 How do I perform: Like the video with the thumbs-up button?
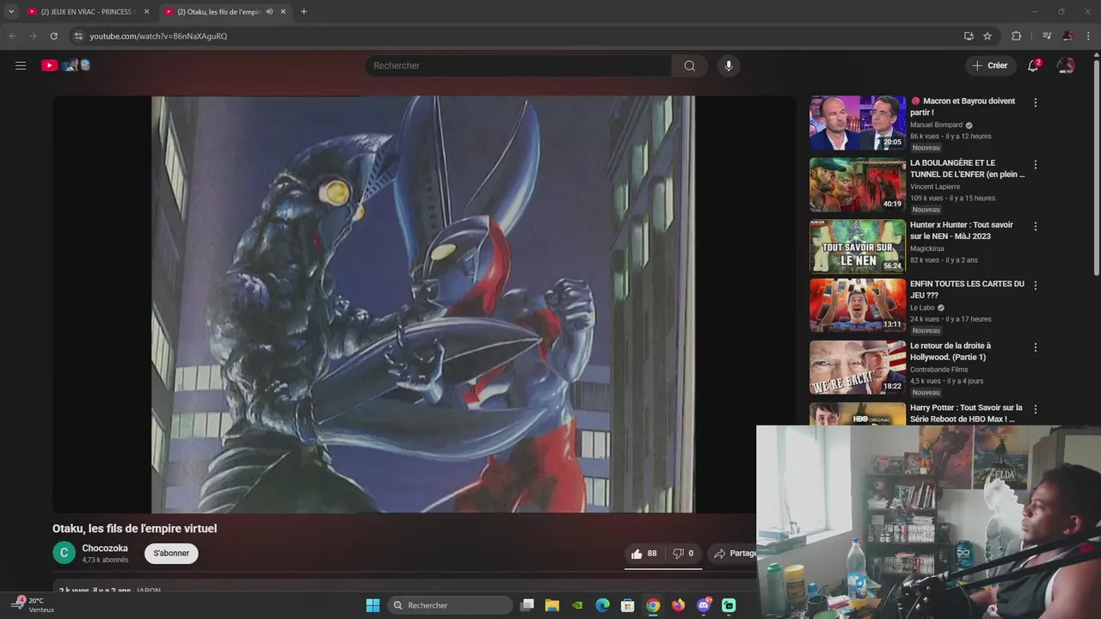(644, 554)
